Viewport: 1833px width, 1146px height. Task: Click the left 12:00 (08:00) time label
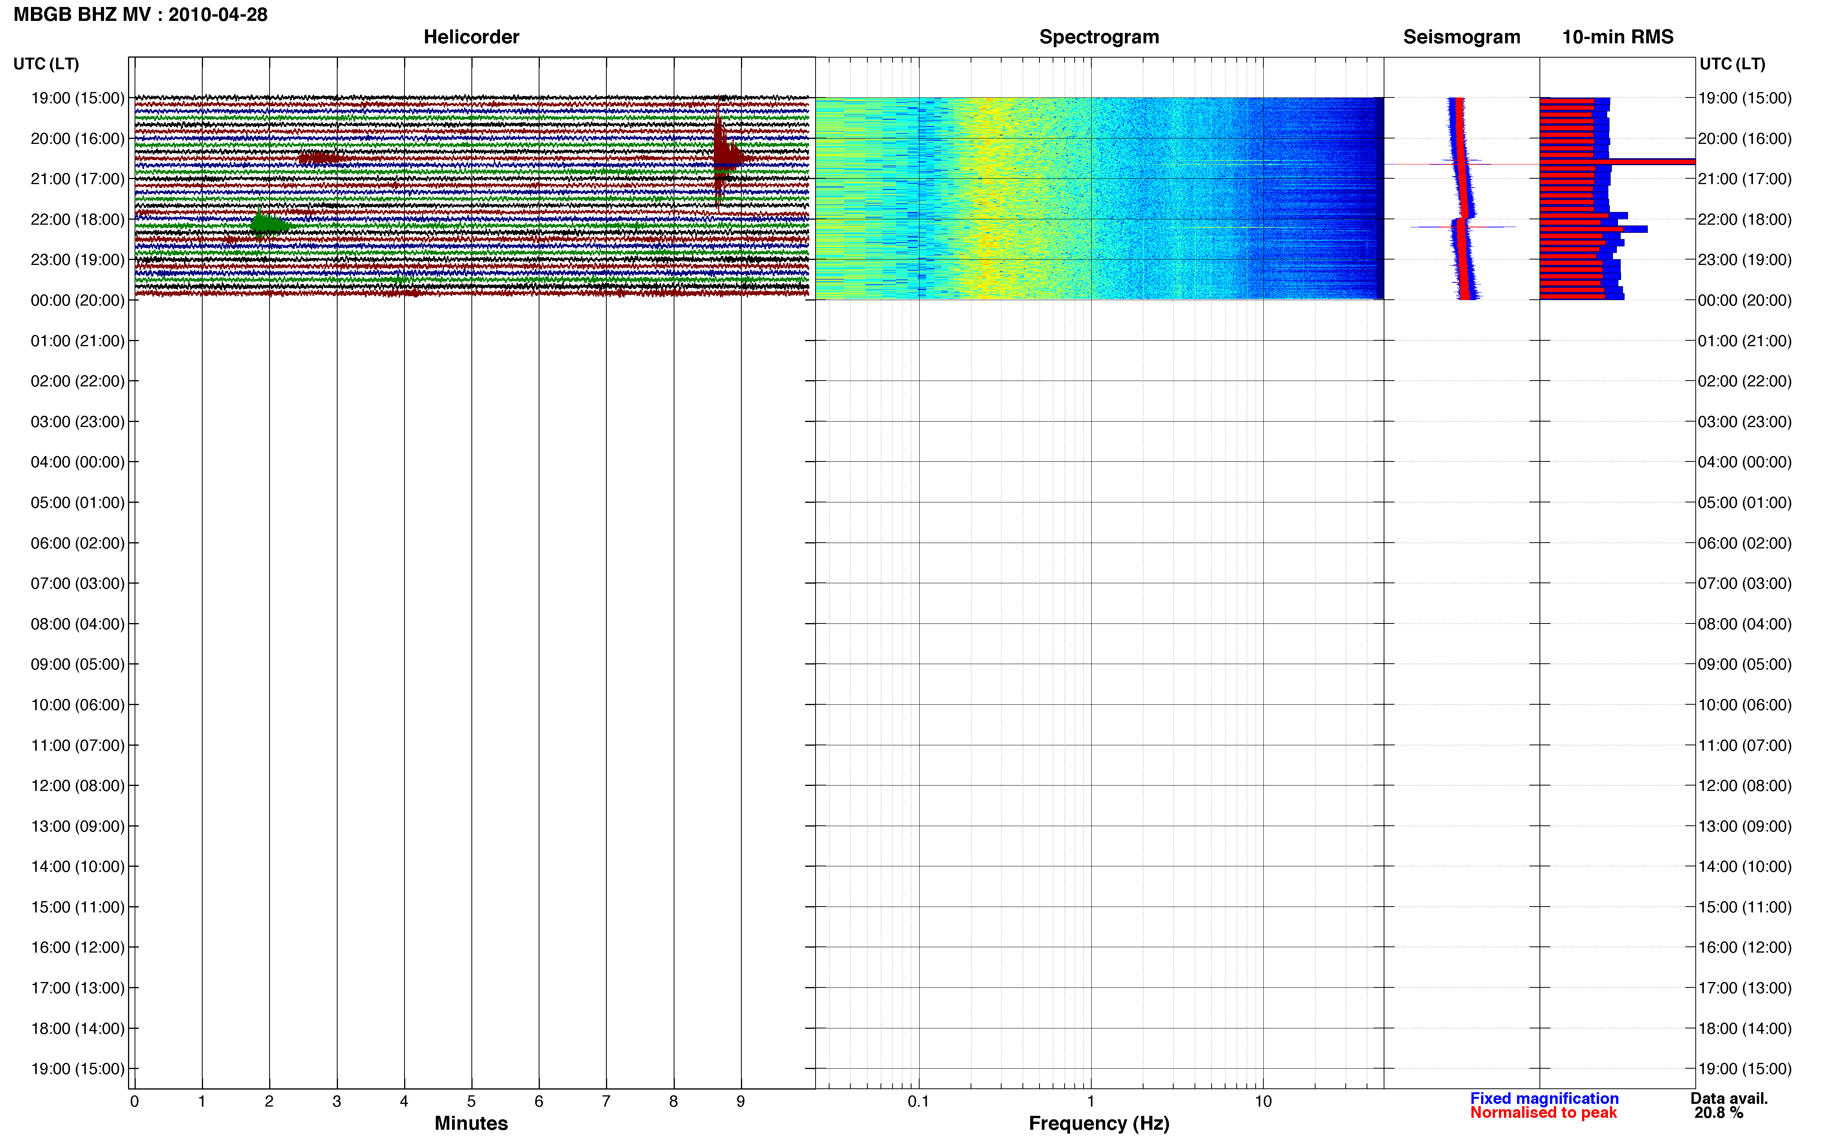(x=77, y=785)
